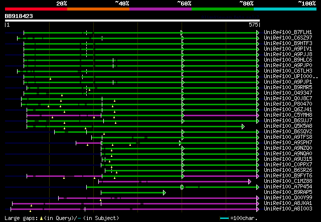Click the yellow query-gap marker in the legend
This screenshot has height=222, width=321.
click(x=41, y=218)
